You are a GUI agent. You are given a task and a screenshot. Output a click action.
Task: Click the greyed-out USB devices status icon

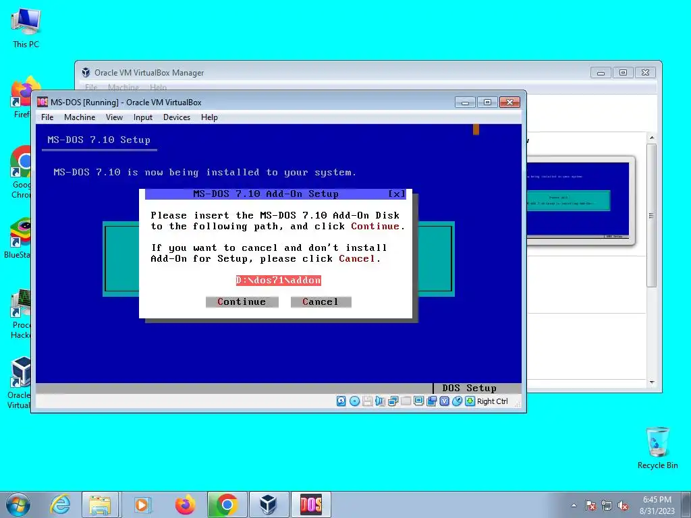click(406, 401)
